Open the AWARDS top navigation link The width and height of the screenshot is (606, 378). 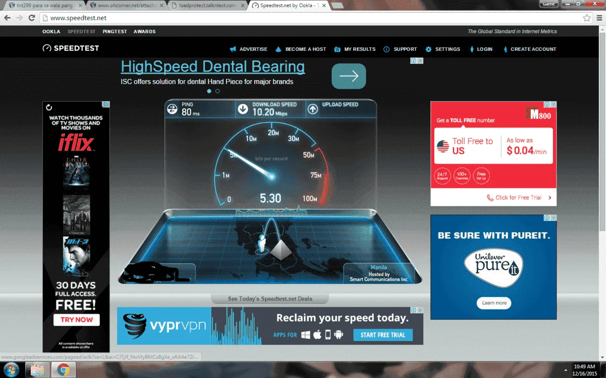[x=144, y=31]
